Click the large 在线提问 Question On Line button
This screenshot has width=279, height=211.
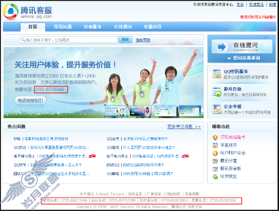coord(242,47)
